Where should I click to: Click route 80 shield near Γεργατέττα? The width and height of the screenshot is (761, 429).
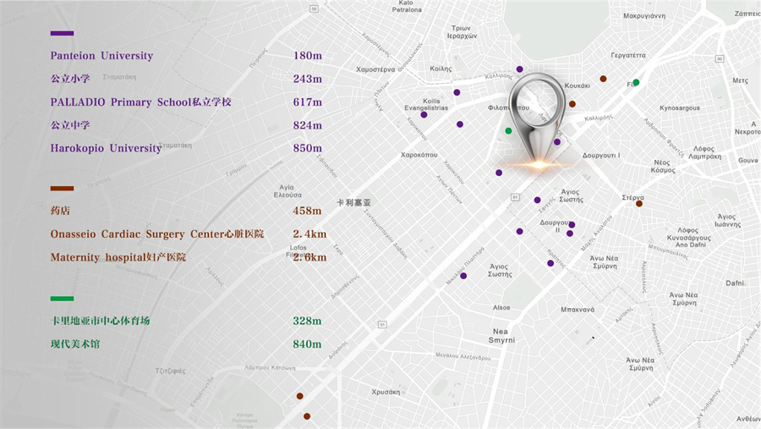pos(720,58)
